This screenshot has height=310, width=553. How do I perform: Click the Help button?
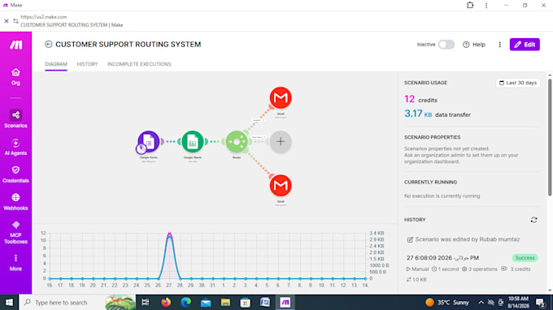tap(474, 45)
